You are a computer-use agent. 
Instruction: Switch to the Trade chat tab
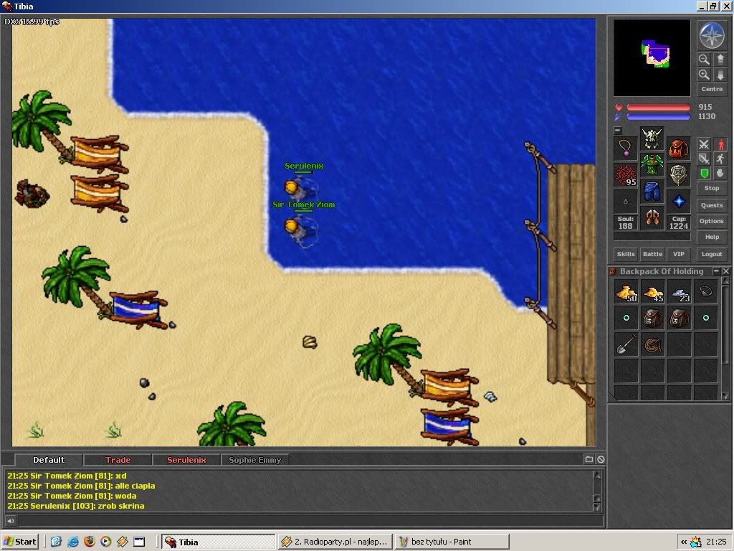(118, 460)
